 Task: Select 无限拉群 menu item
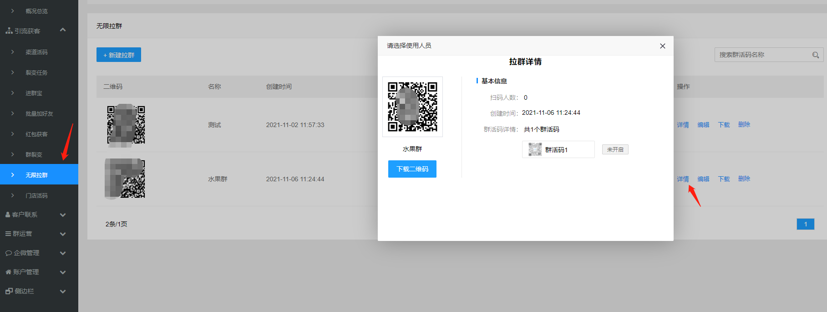tap(39, 175)
